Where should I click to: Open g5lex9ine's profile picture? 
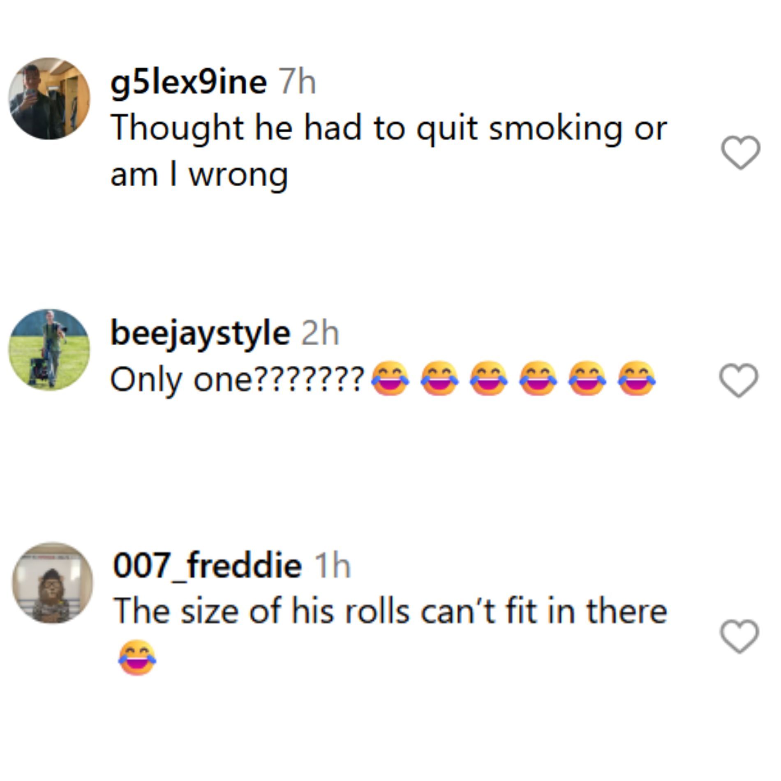[x=49, y=99]
